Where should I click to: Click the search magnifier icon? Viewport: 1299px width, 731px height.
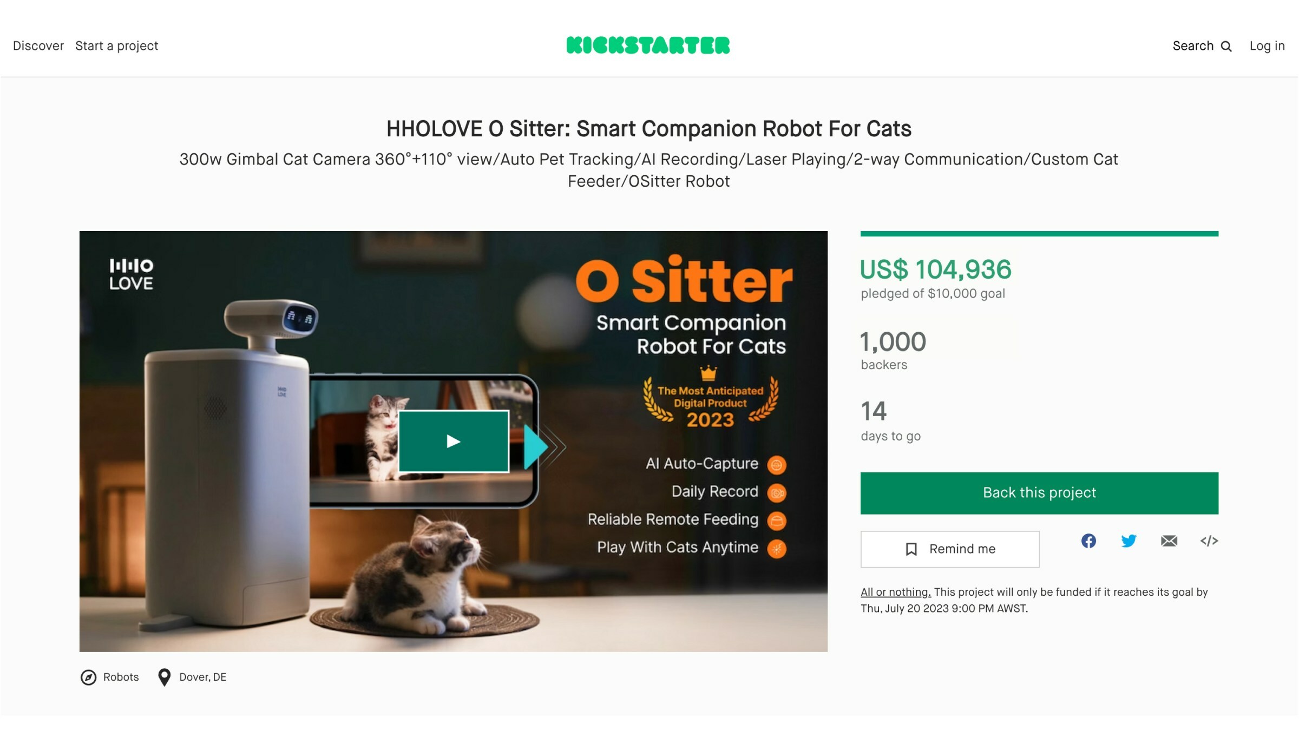pyautogui.click(x=1226, y=47)
